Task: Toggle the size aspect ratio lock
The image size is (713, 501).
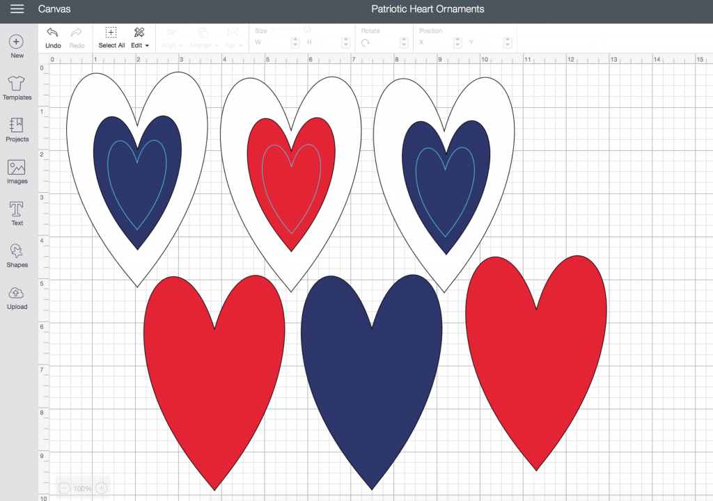Action: pyautogui.click(x=307, y=29)
